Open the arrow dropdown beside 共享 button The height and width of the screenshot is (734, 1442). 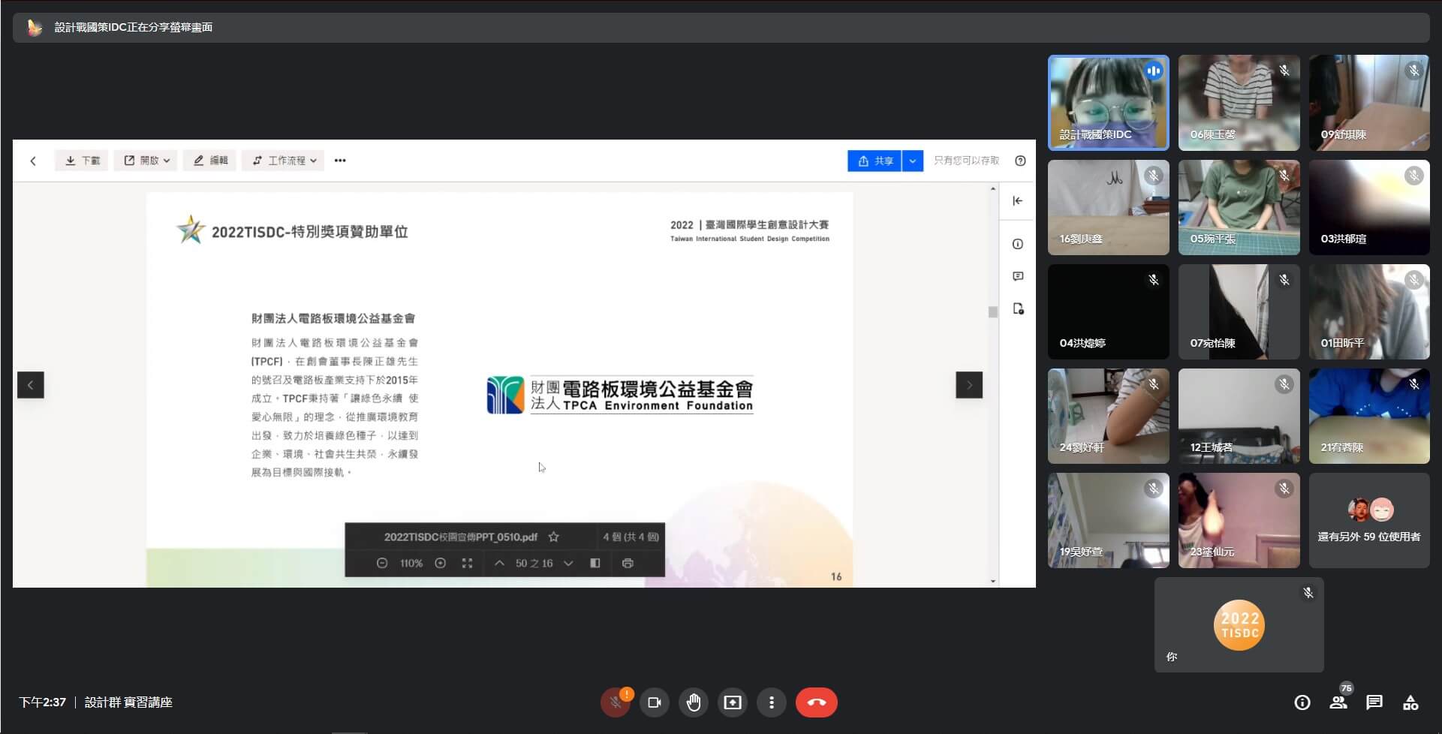[912, 161]
